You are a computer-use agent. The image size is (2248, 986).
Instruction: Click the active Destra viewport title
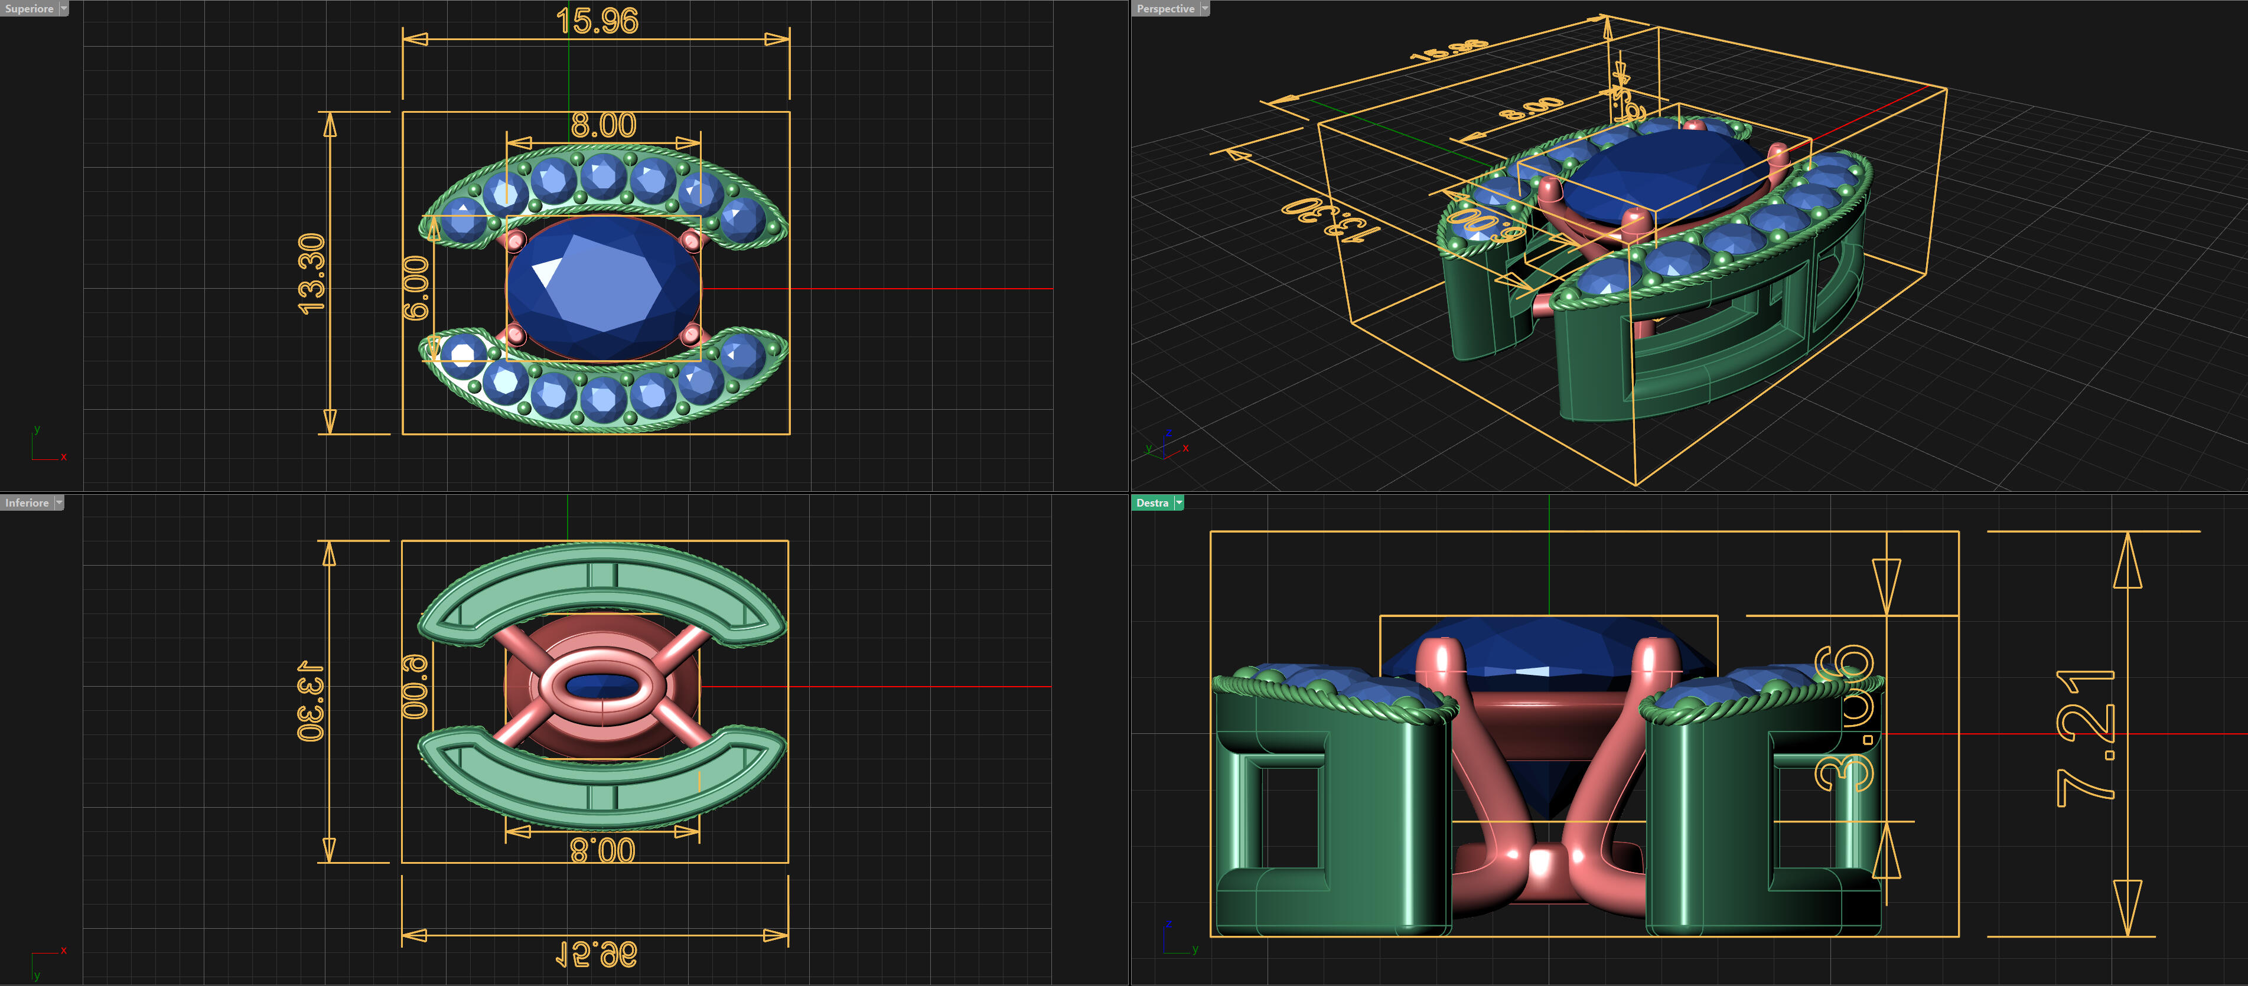(x=1151, y=502)
